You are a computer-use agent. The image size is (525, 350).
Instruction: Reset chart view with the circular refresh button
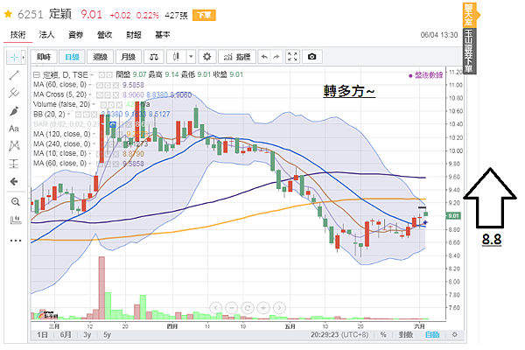tap(248, 307)
